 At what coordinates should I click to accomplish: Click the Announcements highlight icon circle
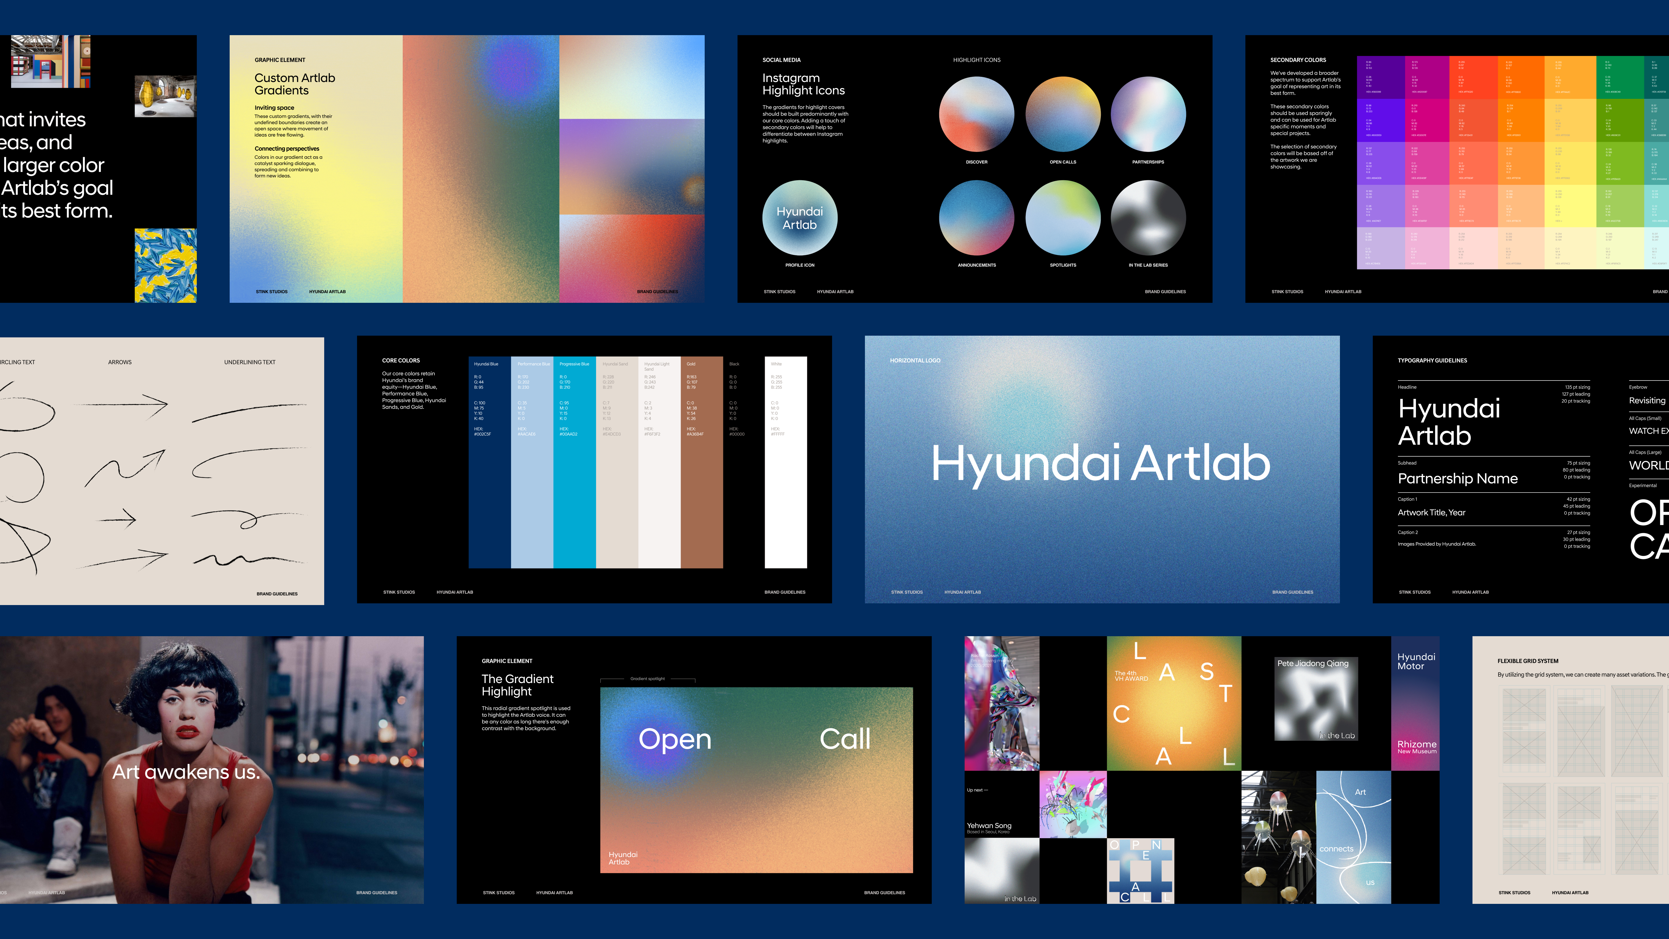pyautogui.click(x=976, y=218)
